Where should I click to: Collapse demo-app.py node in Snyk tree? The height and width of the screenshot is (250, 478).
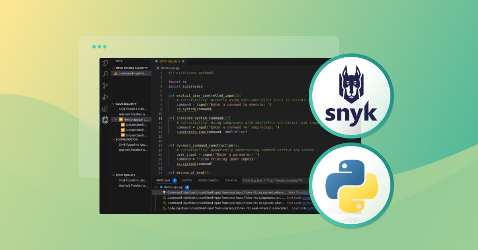point(116,119)
